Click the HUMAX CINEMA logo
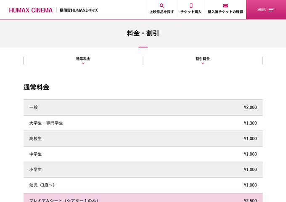The height and width of the screenshot is (202, 286). (x=31, y=10)
